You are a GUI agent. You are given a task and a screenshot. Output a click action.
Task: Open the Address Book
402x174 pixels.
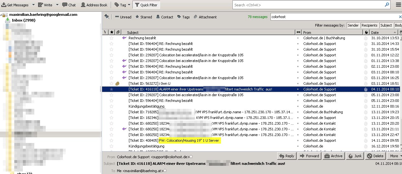point(94,5)
